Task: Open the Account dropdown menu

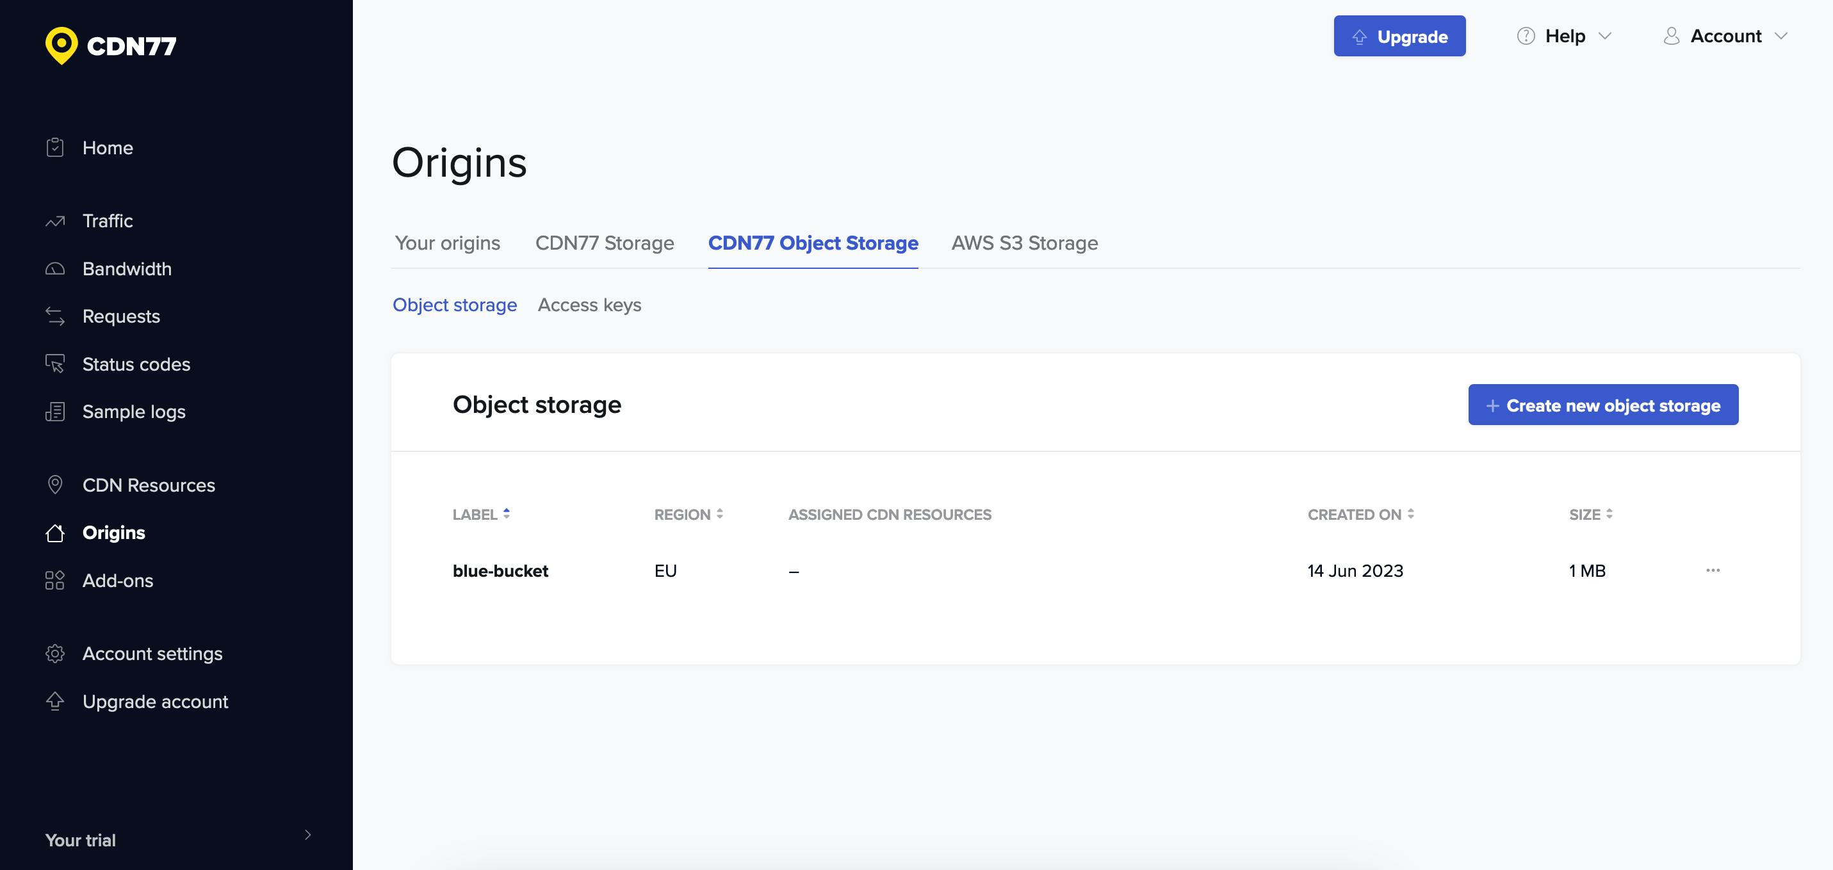Action: point(1725,36)
